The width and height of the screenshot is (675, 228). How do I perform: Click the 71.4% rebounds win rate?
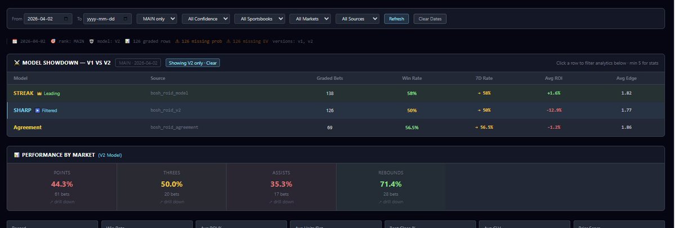(391, 184)
